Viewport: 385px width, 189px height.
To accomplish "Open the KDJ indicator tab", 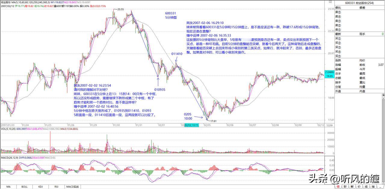I will click(40, 187).
